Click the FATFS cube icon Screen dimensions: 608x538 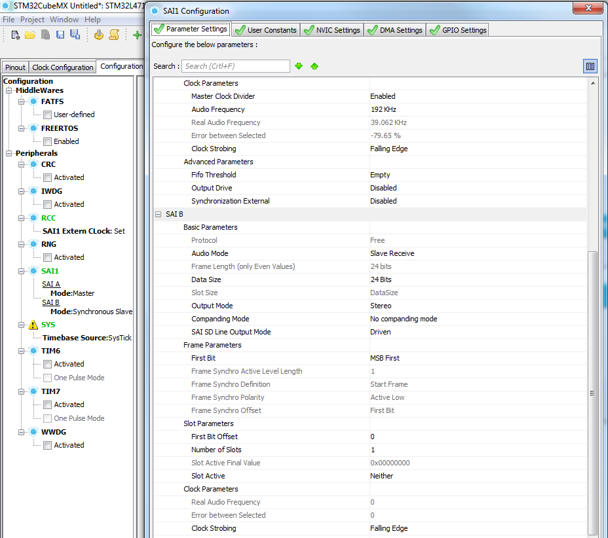tap(33, 101)
